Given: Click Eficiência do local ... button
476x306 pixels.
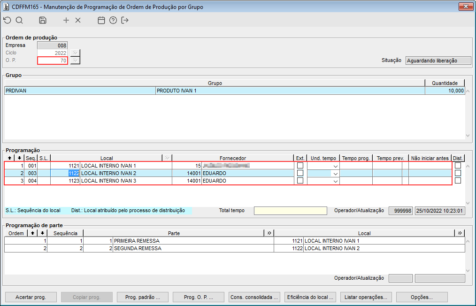Looking at the screenshot, I should click(x=310, y=297).
